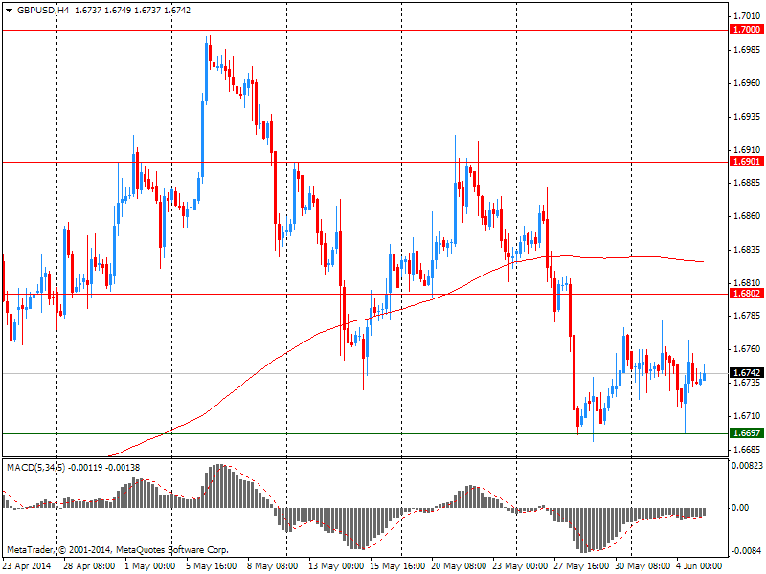Click the 15 May 16:00 time label

[397, 566]
